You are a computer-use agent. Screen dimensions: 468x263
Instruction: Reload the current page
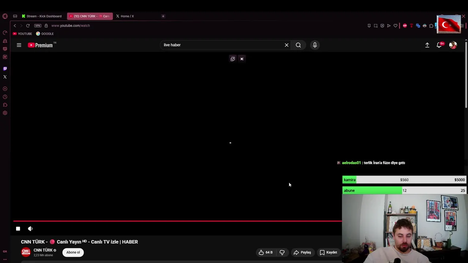click(x=28, y=26)
